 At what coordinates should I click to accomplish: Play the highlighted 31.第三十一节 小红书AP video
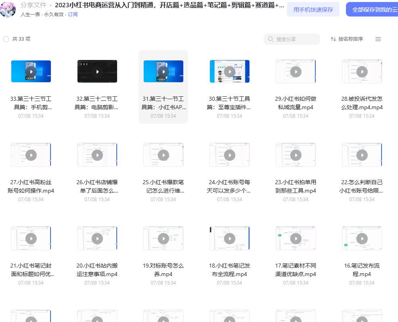tap(163, 71)
